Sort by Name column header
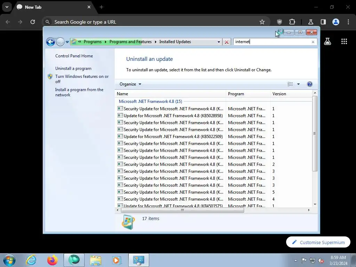The height and width of the screenshot is (267, 356). (170, 94)
